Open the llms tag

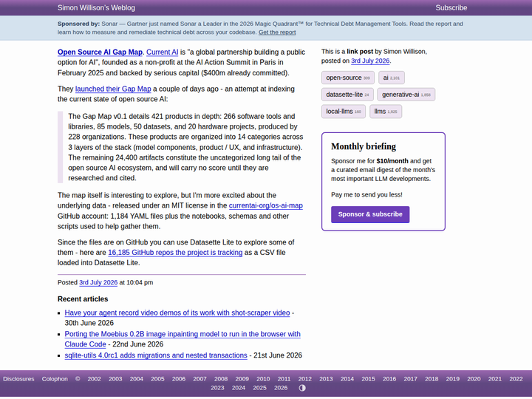click(386, 112)
